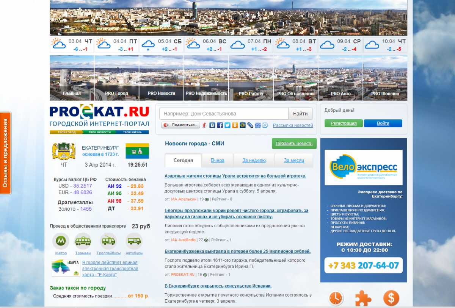Click the Добавить новость button
Screen dimensions: 455x308
pos(294,144)
